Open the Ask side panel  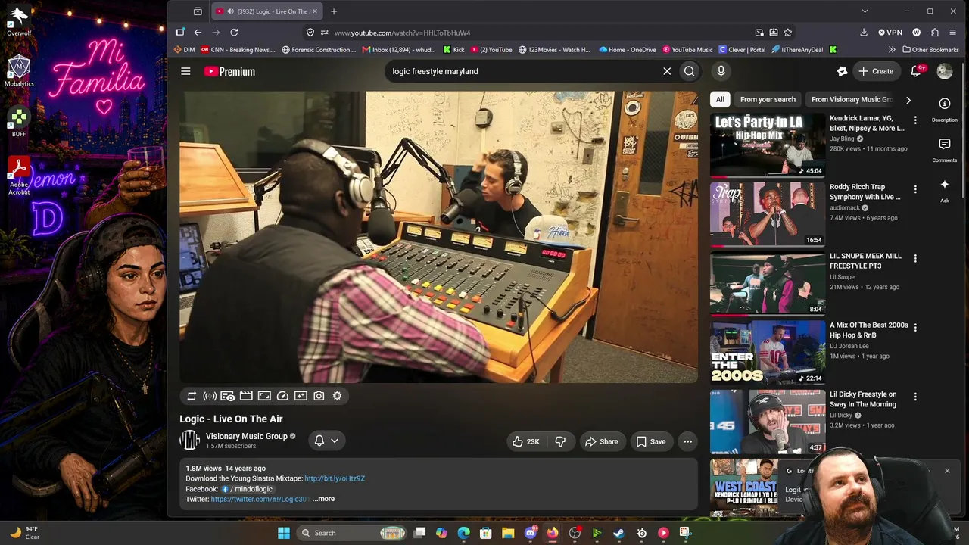point(945,191)
